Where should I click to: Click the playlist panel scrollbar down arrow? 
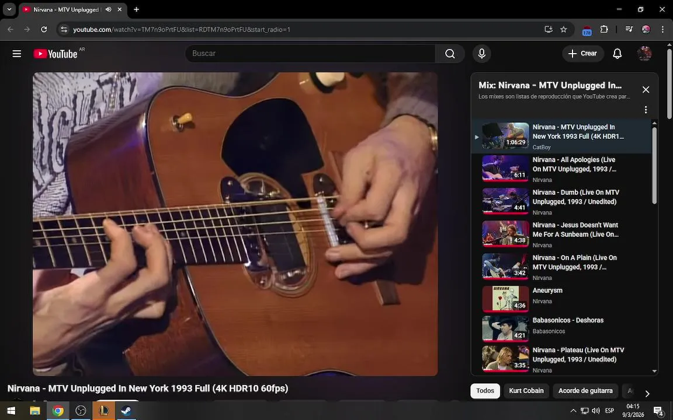pos(654,371)
